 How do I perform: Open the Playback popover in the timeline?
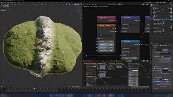pyautogui.click(x=5, y=87)
